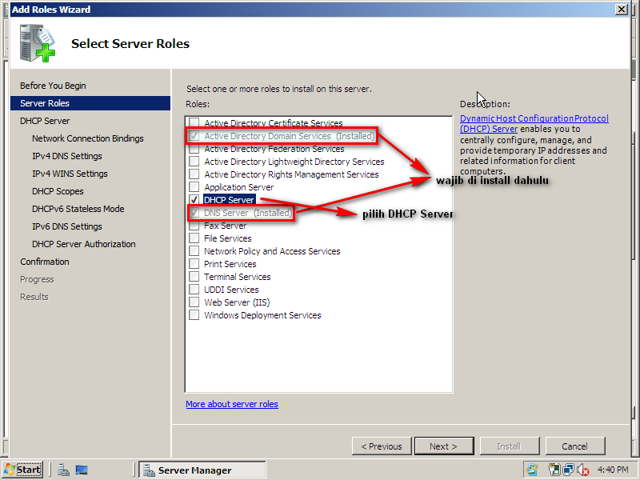Viewport: 640px width, 480px height.
Task: Check the Fax Server role
Action: point(194,226)
